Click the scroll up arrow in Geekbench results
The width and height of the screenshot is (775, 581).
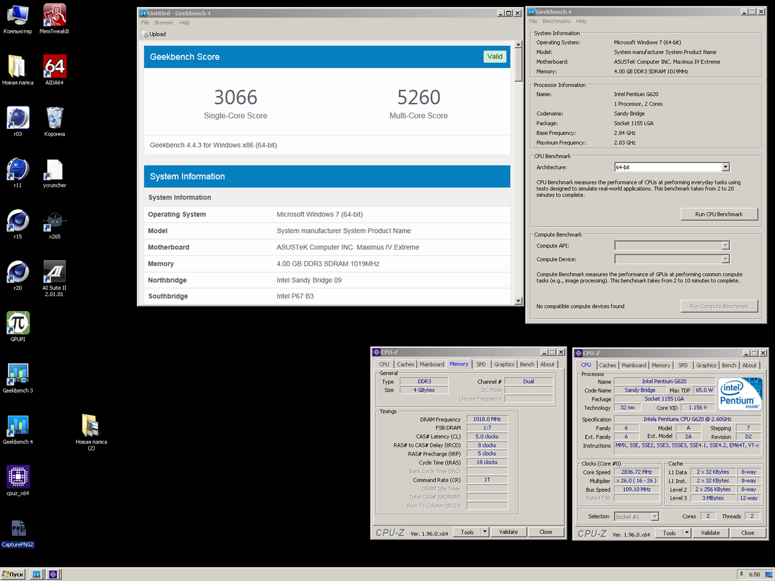pos(518,45)
